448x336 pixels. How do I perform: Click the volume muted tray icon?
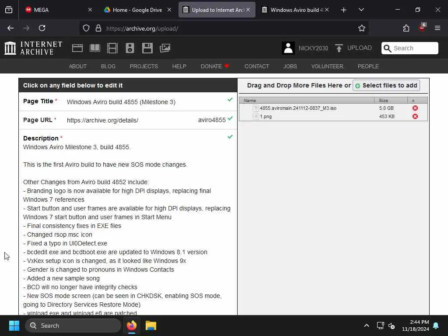pos(392,325)
